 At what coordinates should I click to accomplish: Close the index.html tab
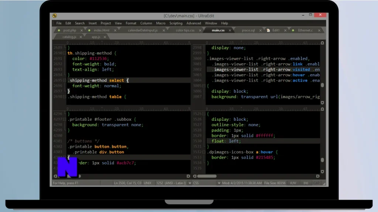115,31
